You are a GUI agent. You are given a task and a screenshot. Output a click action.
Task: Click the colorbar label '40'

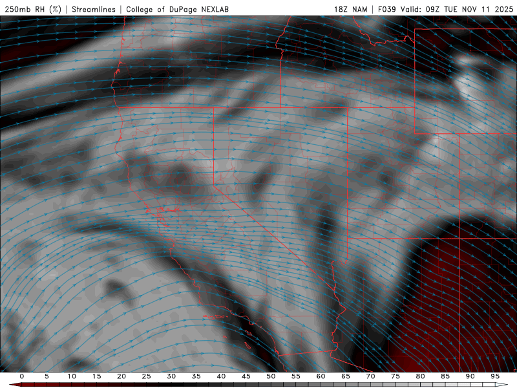(221, 376)
